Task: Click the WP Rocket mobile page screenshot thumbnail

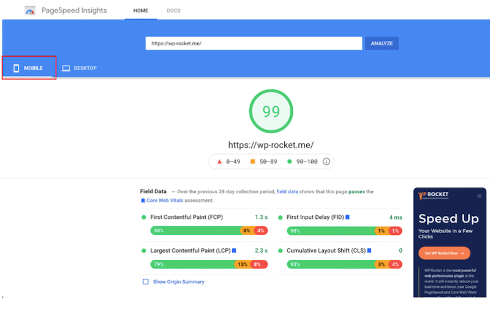Action: click(450, 242)
